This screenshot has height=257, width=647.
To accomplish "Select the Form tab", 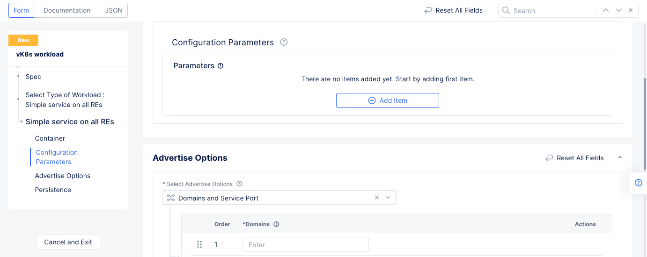I will (22, 10).
